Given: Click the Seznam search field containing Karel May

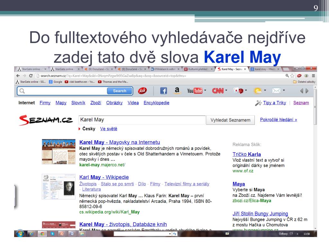Looking at the screenshot, I should (142, 120).
